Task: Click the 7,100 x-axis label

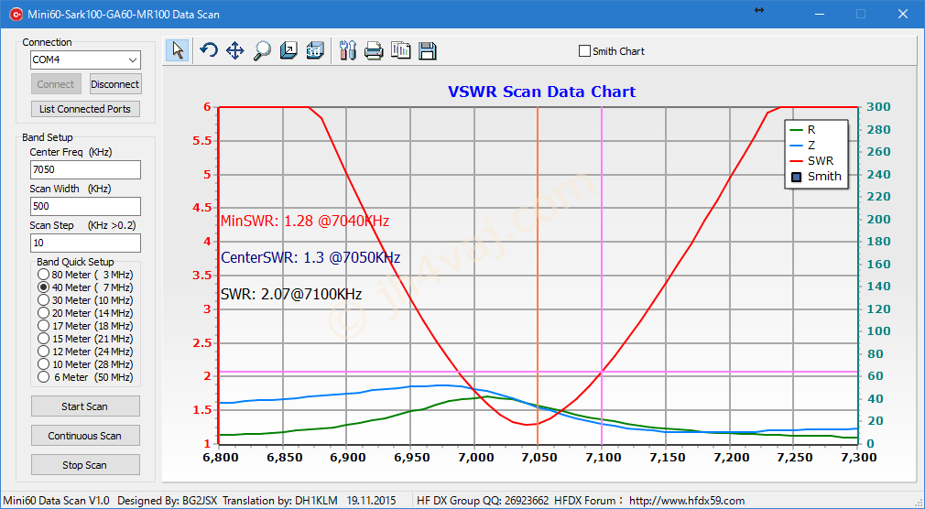Action: pos(602,458)
